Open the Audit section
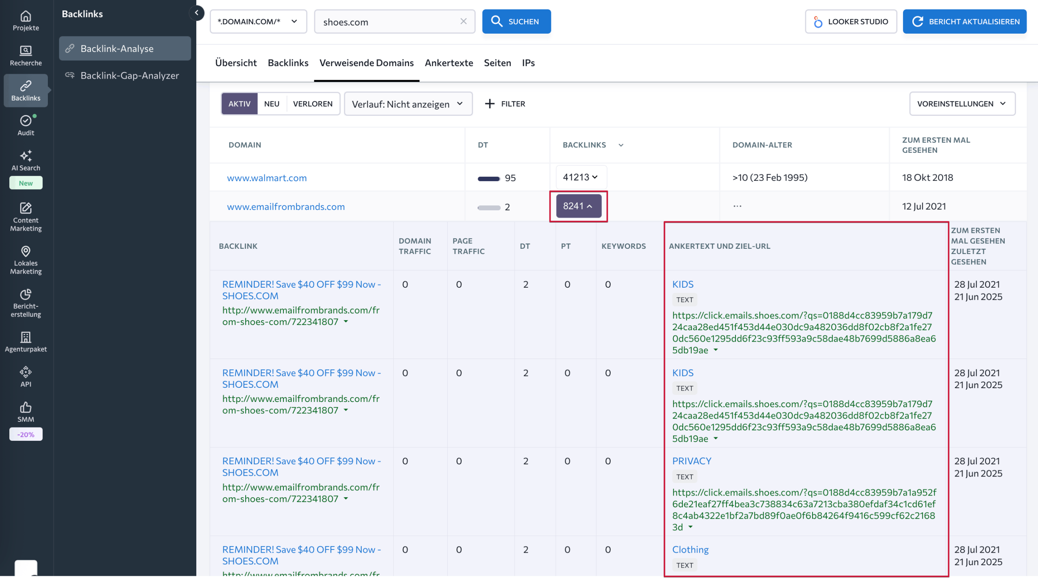The height and width of the screenshot is (579, 1038). pyautogui.click(x=26, y=126)
